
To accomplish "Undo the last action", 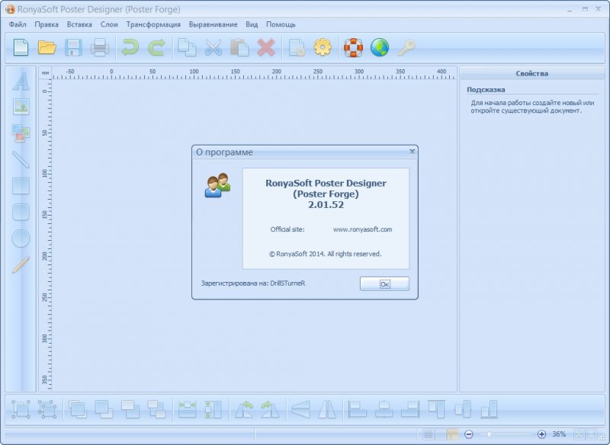I will point(130,48).
